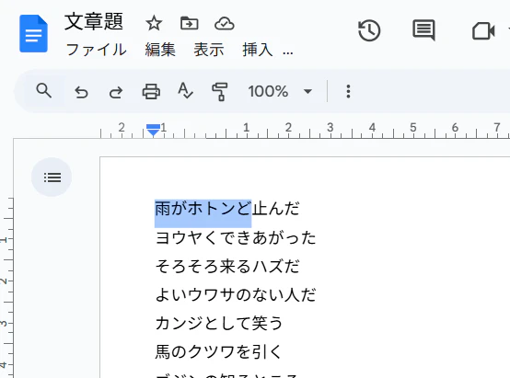Click the blue indent marker on ruler
Viewport: 510px width, 378px height.
tap(153, 130)
